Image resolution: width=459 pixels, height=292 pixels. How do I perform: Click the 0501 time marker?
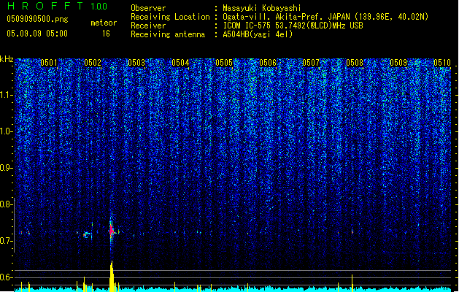point(49,63)
